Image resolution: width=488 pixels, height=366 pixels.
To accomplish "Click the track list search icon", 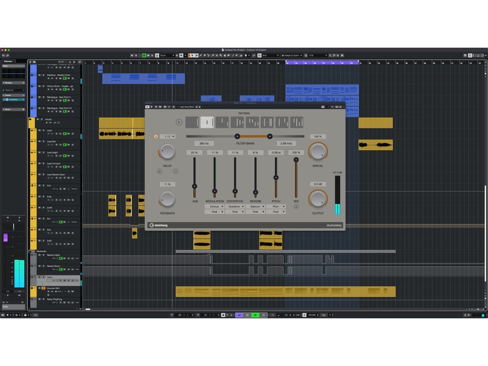I will click(x=80, y=62).
